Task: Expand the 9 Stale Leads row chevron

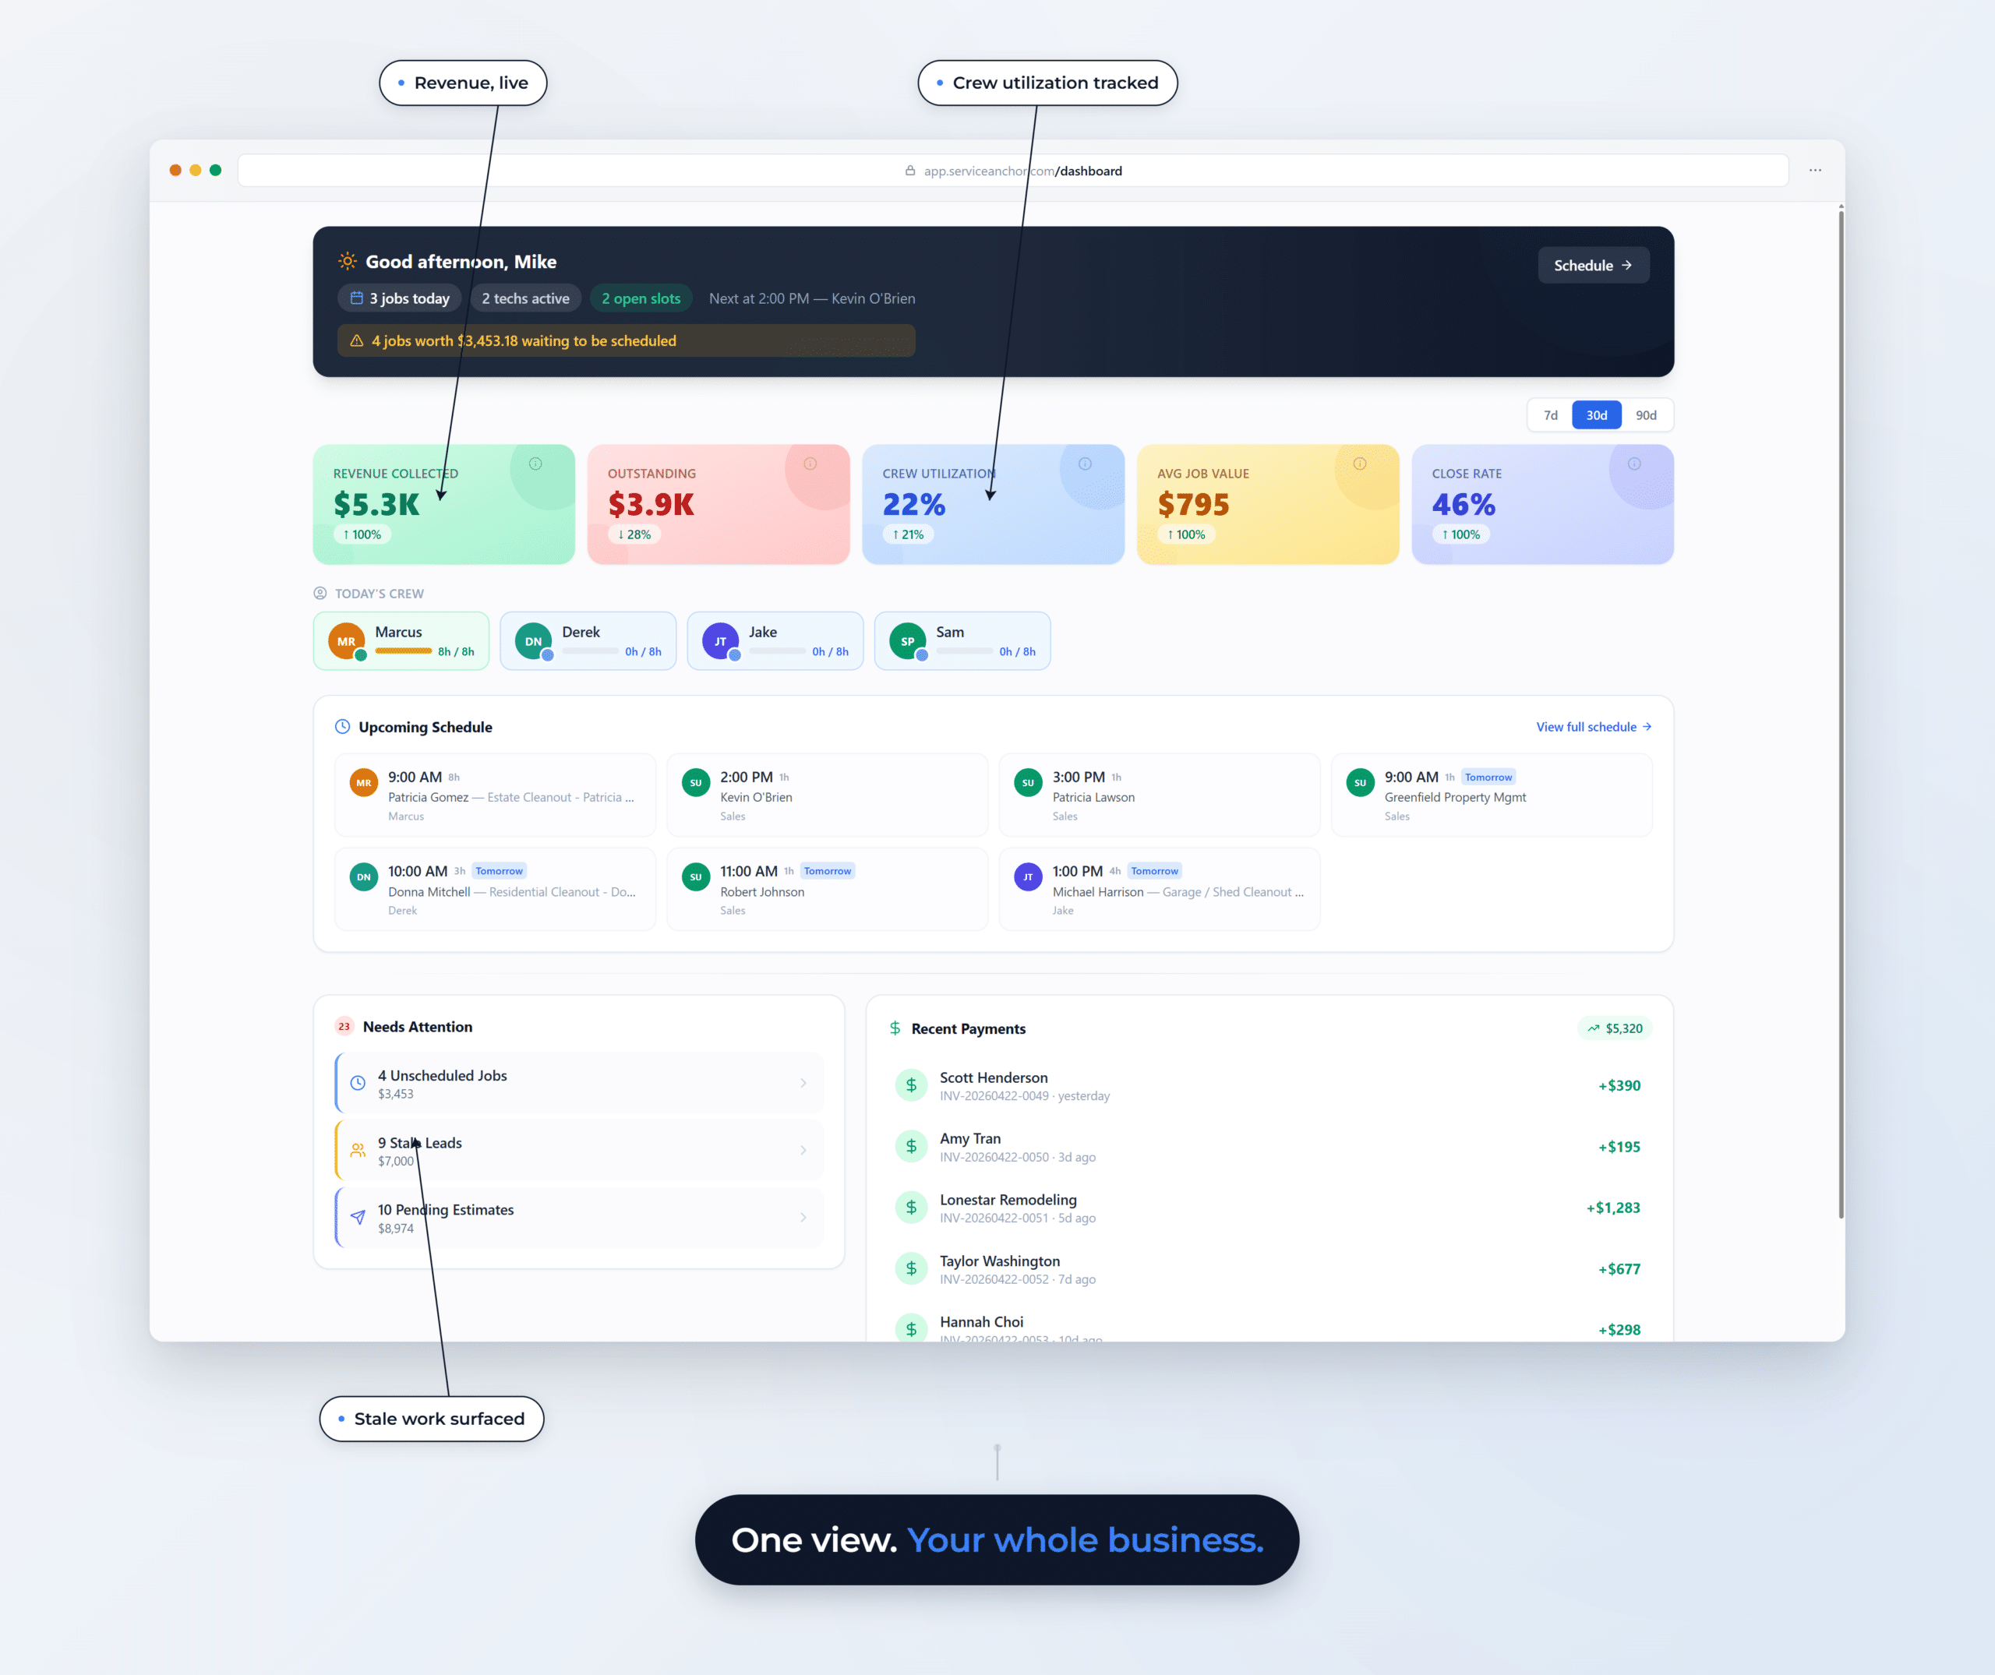Action: (x=803, y=1150)
